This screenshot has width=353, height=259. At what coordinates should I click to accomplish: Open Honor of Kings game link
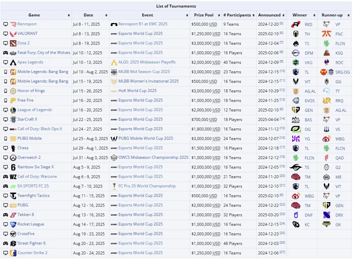(x=31, y=90)
